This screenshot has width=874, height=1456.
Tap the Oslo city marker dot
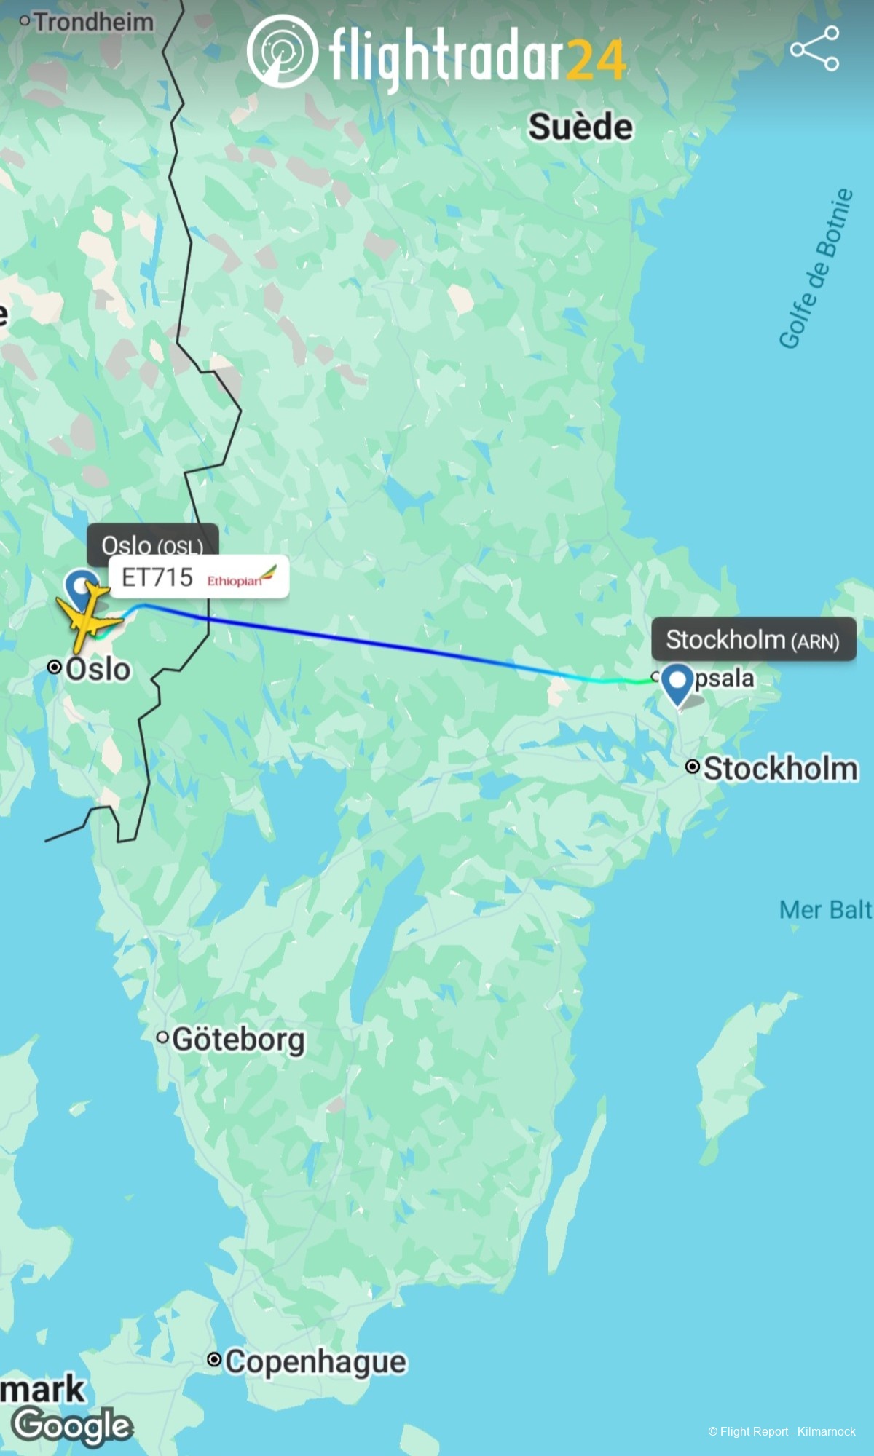tap(54, 667)
